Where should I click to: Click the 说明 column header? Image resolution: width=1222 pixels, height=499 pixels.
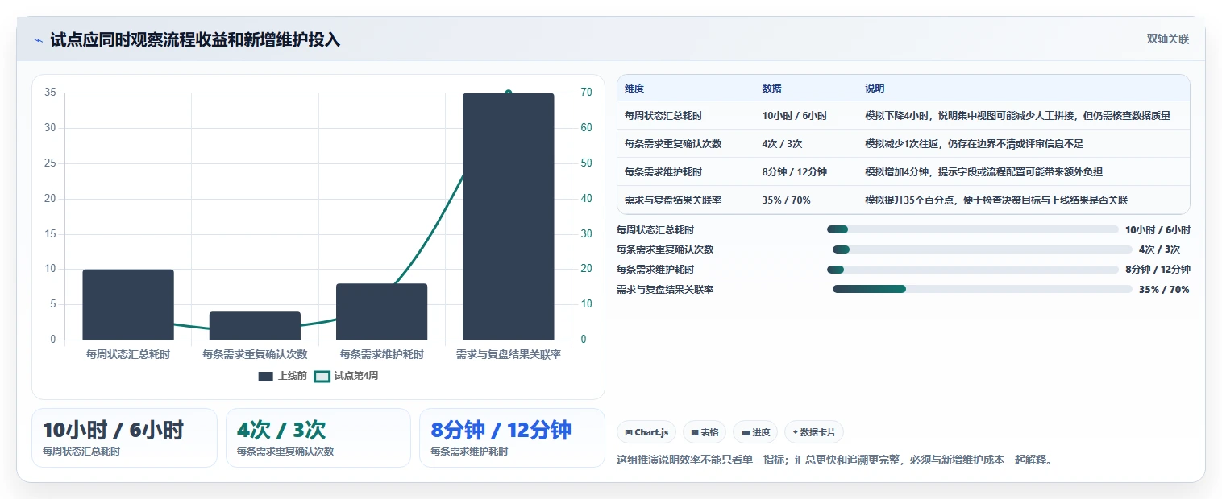[875, 89]
